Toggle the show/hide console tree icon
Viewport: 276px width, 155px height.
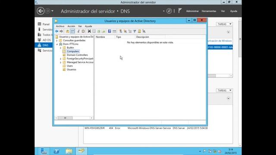(x=72, y=31)
